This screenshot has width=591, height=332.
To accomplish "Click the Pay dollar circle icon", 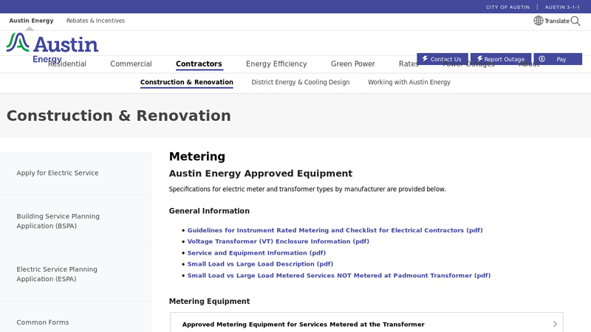I will pos(542,59).
